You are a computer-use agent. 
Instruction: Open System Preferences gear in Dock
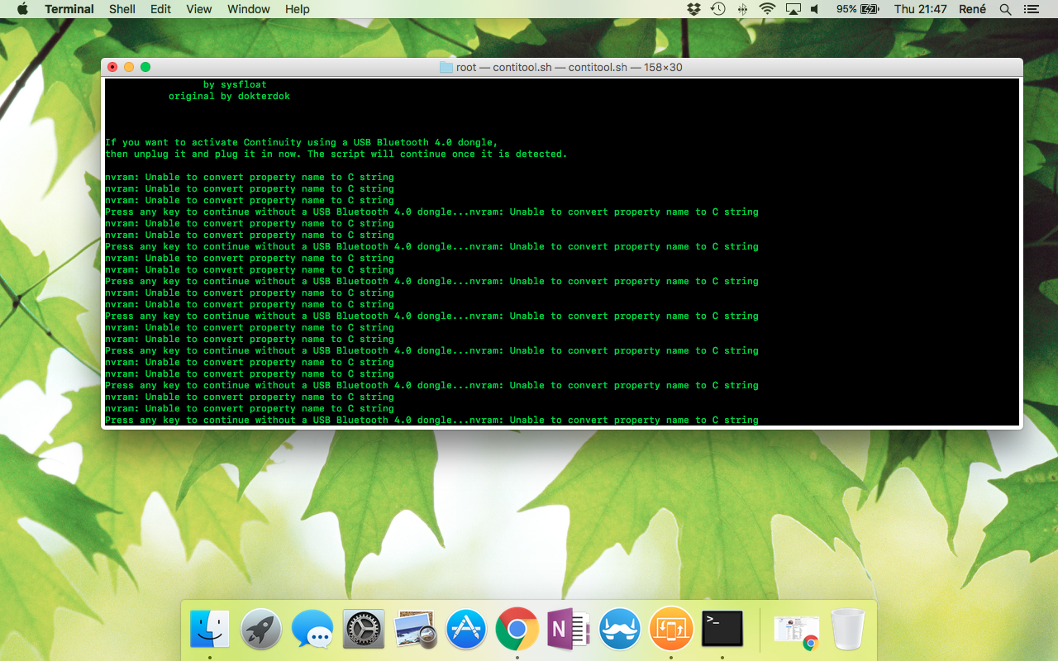pos(364,630)
